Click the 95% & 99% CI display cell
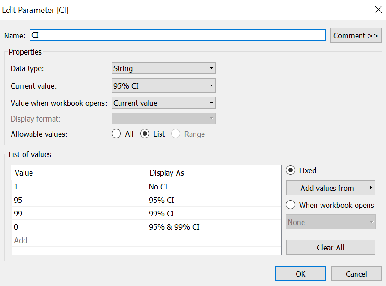Image resolution: width=386 pixels, height=286 pixels. (213, 227)
